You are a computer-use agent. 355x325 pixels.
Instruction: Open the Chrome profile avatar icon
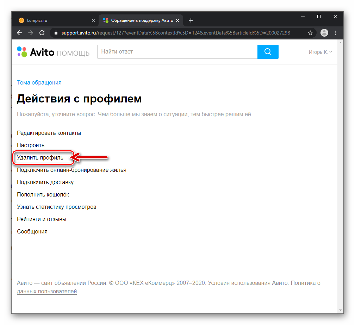[324, 33]
